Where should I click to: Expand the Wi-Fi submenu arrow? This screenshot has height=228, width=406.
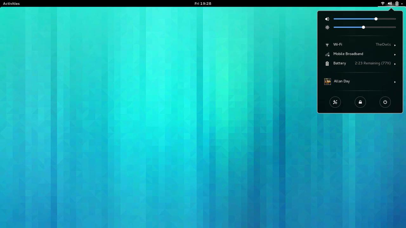pos(395,45)
